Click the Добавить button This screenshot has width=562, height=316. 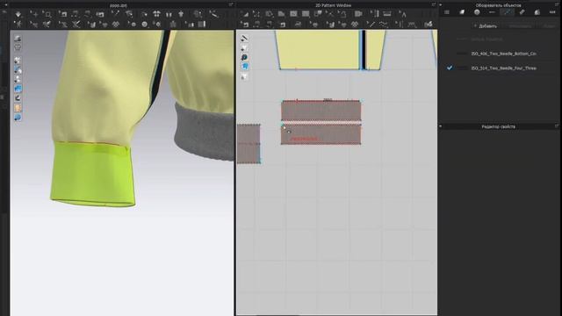coord(486,26)
